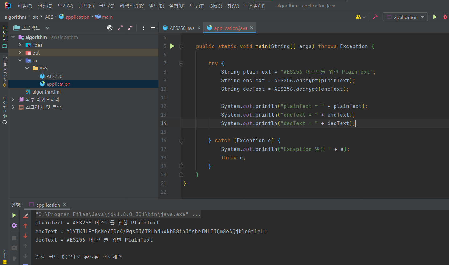
Task: Select the out folder row
Action: click(83, 53)
